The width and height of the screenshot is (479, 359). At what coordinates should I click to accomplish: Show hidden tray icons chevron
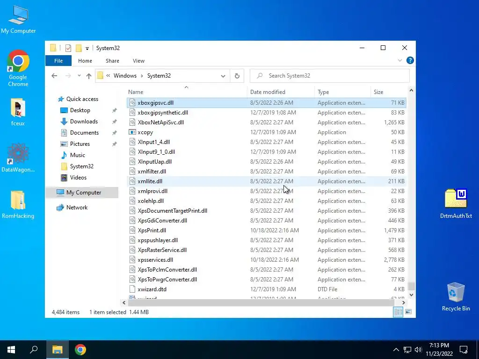396,350
